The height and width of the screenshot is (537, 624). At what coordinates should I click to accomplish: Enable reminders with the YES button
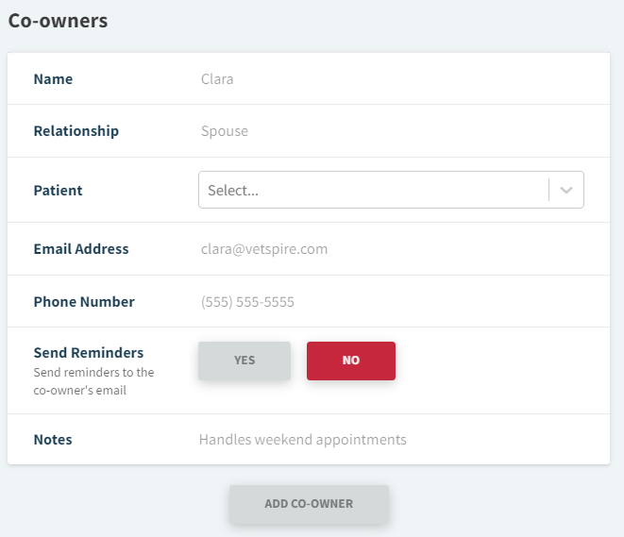pyautogui.click(x=245, y=361)
